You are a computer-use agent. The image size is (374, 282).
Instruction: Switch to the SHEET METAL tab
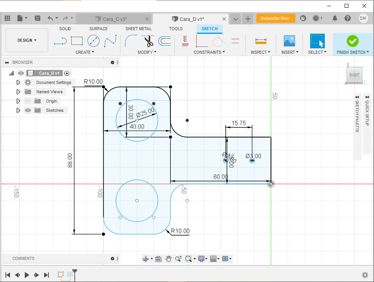point(138,29)
